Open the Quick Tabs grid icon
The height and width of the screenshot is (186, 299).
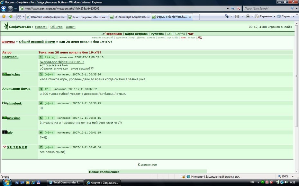click(x=19, y=17)
